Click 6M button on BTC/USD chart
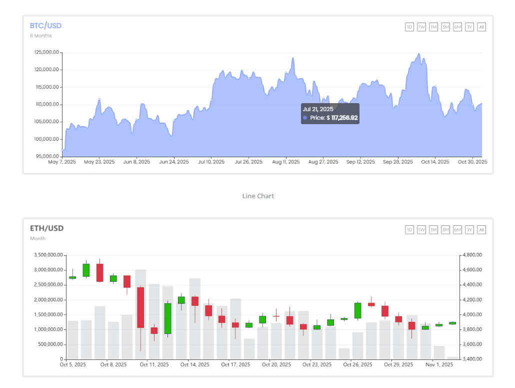Viewport: 515px width, 388px height. [457, 27]
